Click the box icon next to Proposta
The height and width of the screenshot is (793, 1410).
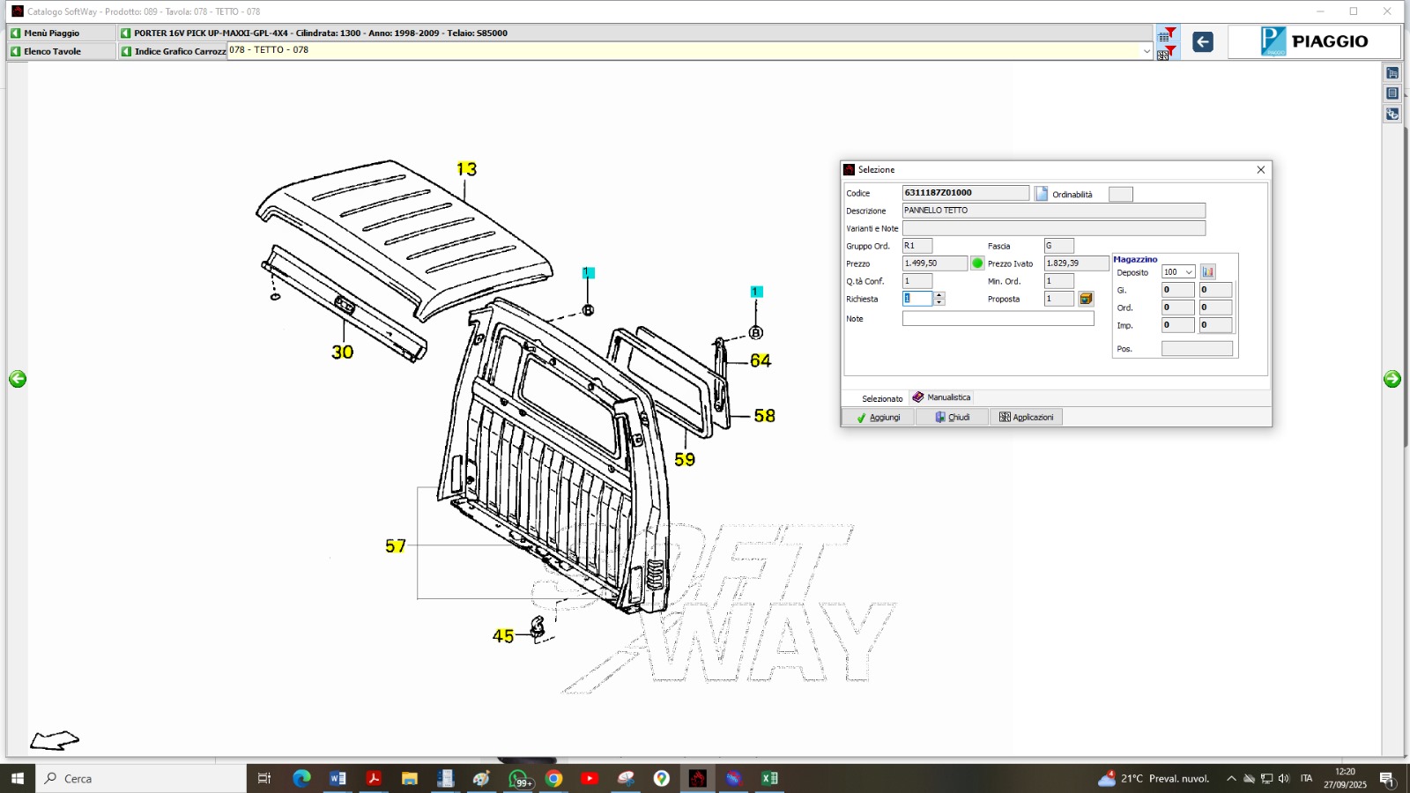pos(1086,299)
